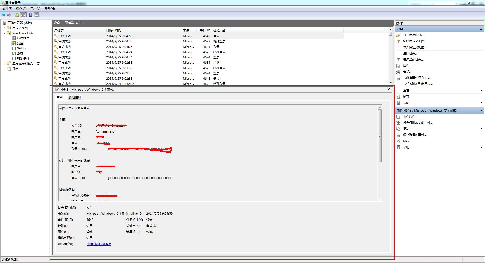Click the Up one level toolbar icon
The image size is (485, 263).
click(x=17, y=15)
